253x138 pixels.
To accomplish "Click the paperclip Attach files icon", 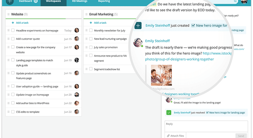I will pyautogui.click(x=168, y=136).
